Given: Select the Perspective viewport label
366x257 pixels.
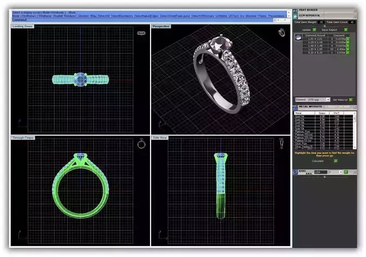Looking at the screenshot, I should coord(161,27).
